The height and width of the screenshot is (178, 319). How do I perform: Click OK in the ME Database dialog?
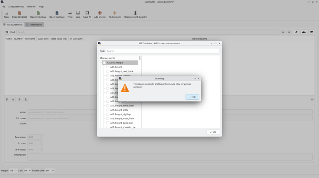point(213,132)
